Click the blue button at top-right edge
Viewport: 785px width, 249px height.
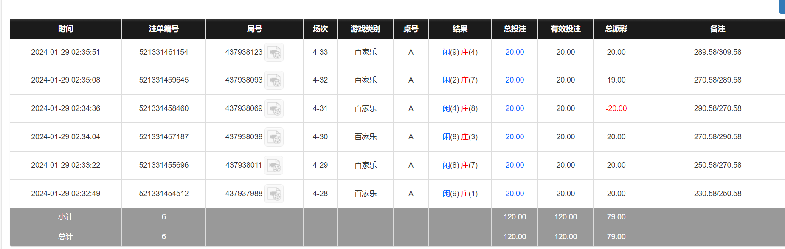coord(782,6)
